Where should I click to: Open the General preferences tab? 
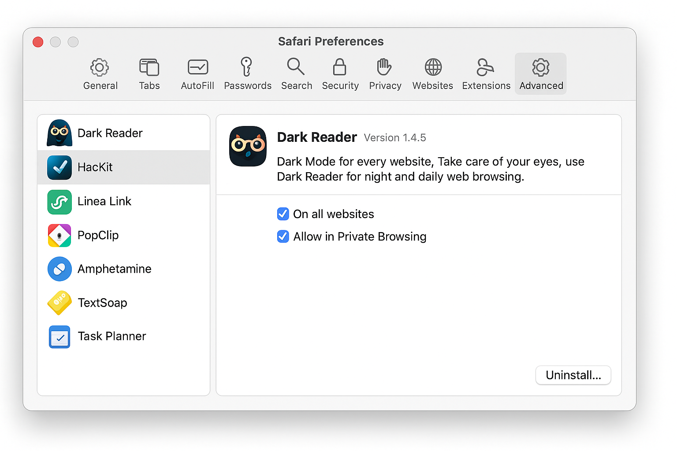pos(100,74)
